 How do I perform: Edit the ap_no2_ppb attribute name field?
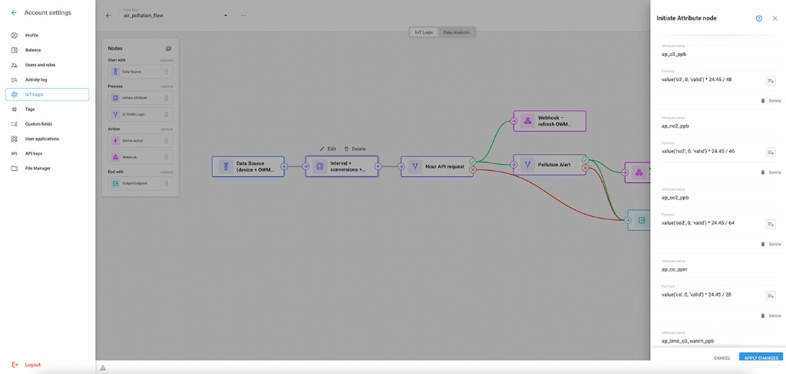718,126
